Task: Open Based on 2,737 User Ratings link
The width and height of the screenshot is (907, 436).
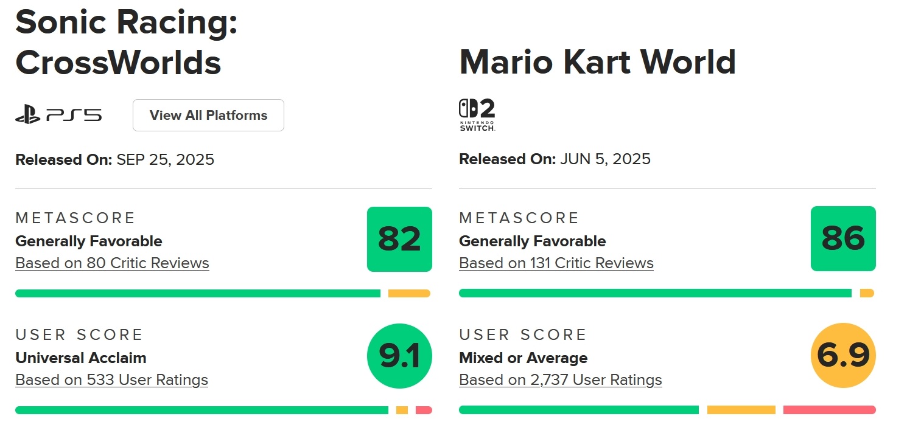Action: [560, 380]
